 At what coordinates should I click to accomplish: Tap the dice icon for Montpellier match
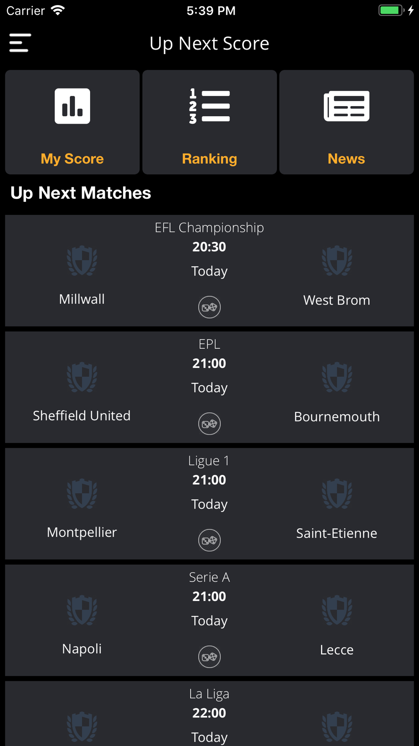click(209, 540)
